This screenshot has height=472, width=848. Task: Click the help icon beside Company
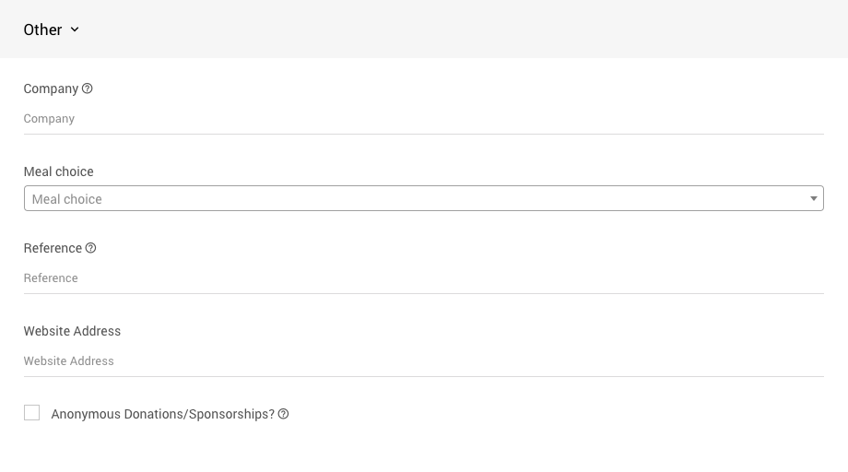pyautogui.click(x=88, y=88)
